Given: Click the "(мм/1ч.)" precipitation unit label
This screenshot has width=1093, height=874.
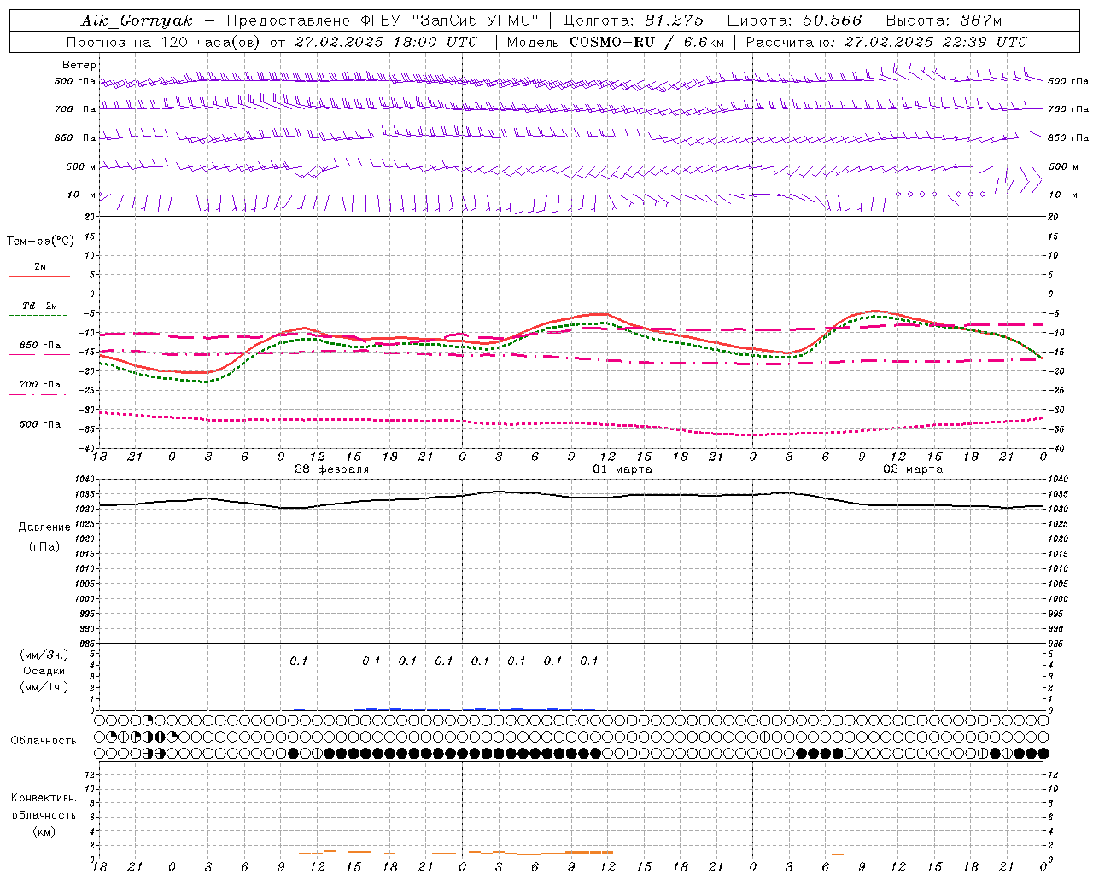Looking at the screenshot, I should pos(44,687).
